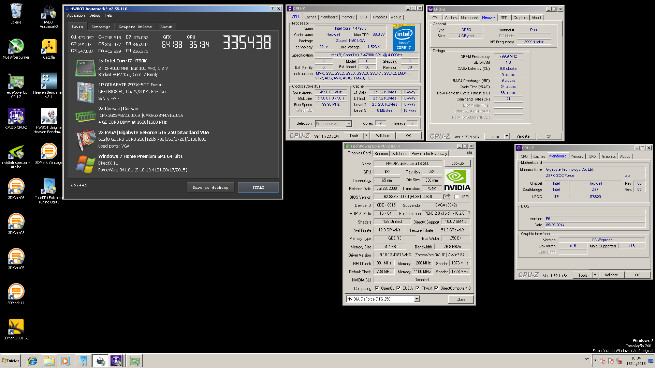Image resolution: width=655 pixels, height=368 pixels.
Task: Launch TechPowerUp GPU-Z desktop icon
Action: coord(16,86)
